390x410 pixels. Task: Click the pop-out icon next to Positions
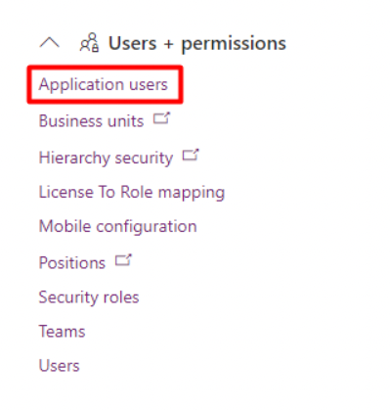[123, 260]
